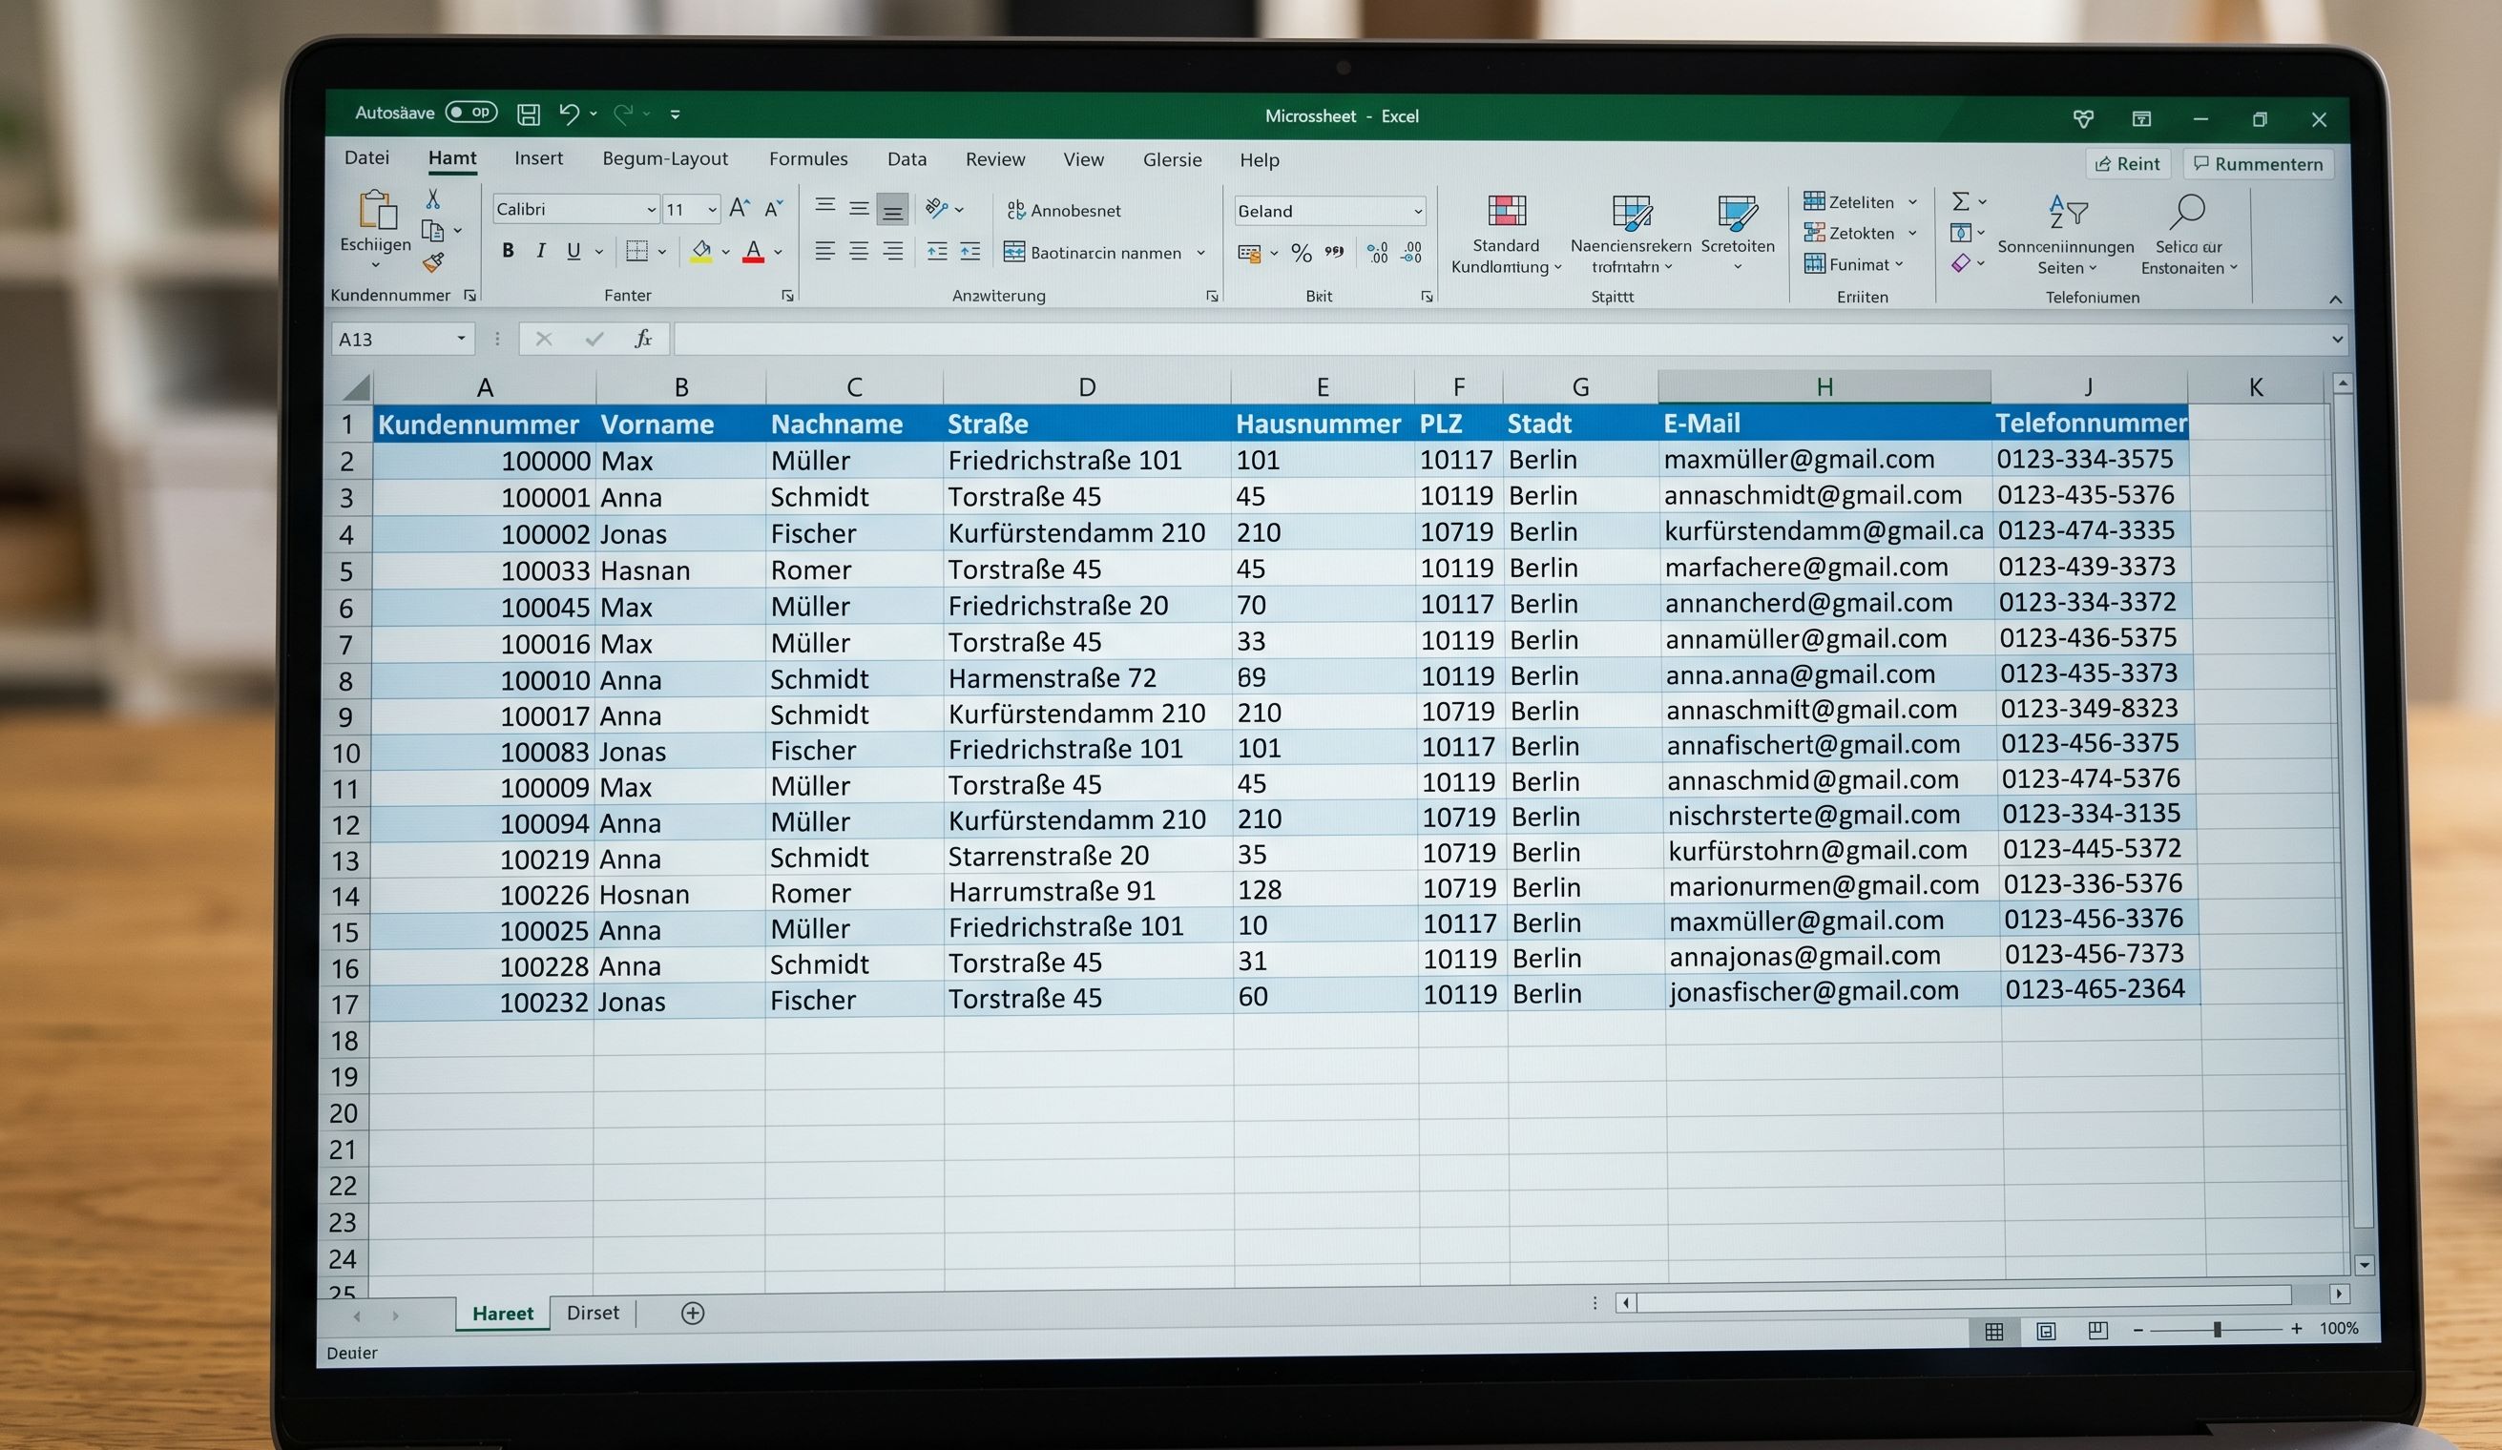Image resolution: width=2502 pixels, height=1450 pixels.
Task: Click the Decrease Indent icon
Action: (x=936, y=251)
